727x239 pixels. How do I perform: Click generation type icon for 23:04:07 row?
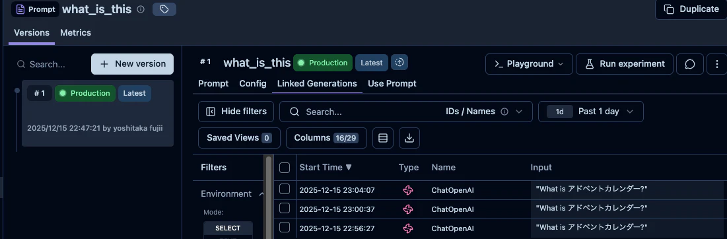click(408, 190)
